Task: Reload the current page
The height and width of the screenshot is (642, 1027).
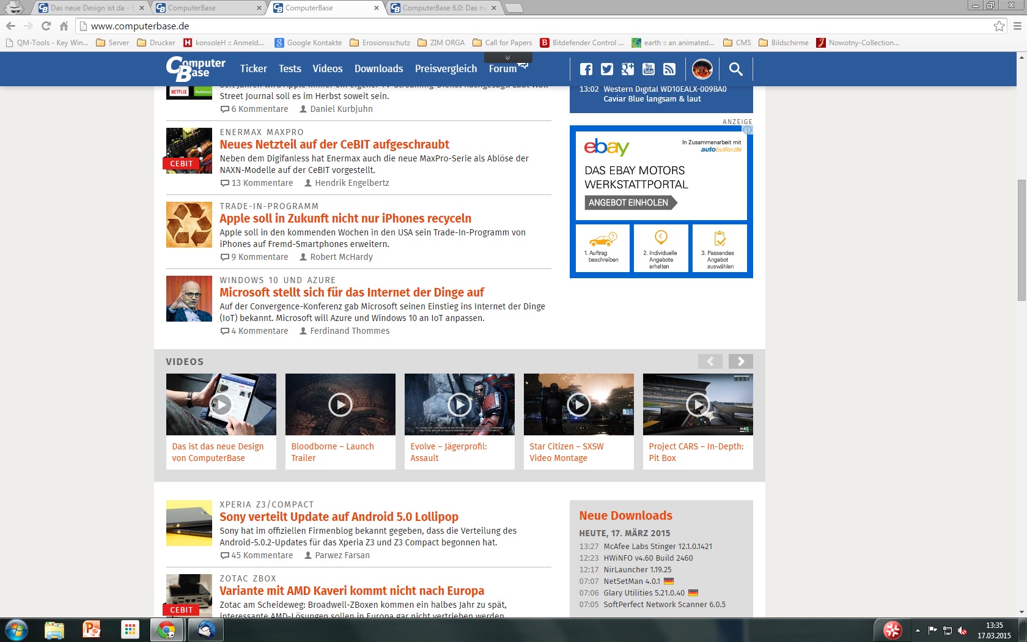Action: coord(46,26)
